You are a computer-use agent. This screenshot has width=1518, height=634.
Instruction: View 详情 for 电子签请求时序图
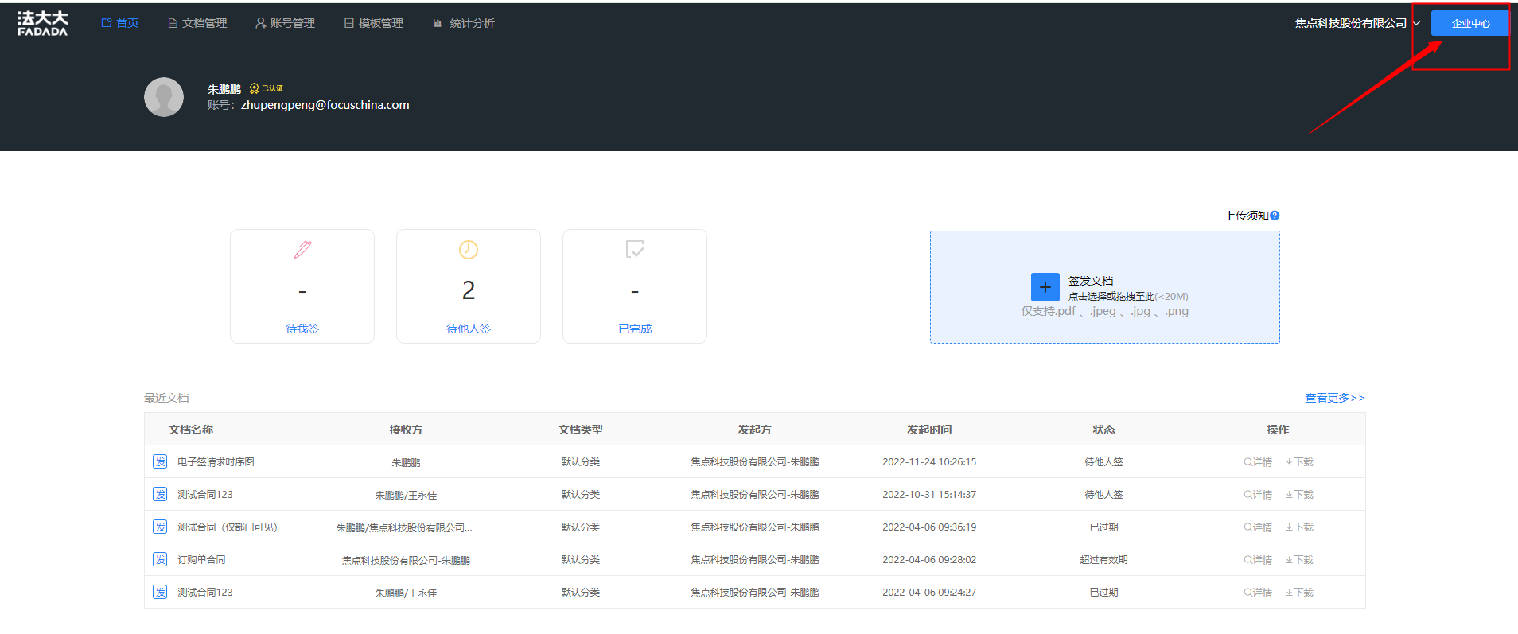(x=1258, y=462)
